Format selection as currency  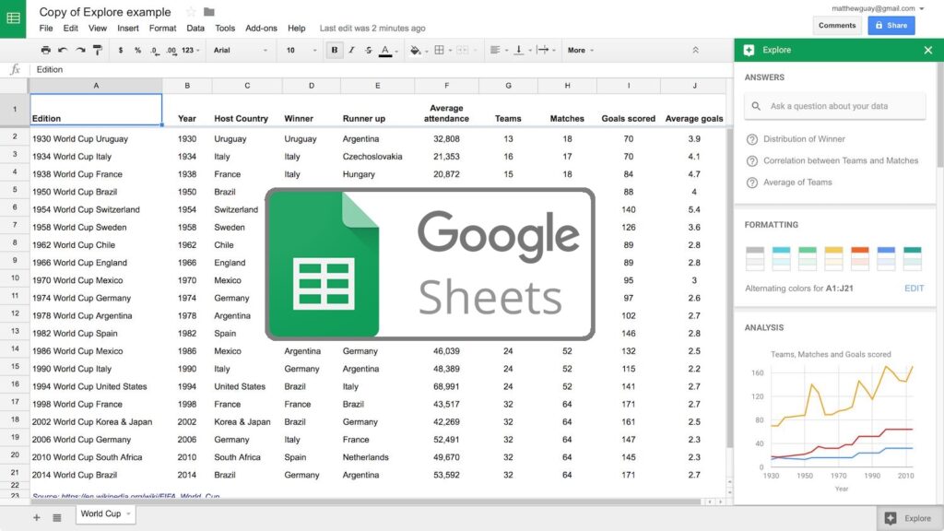click(121, 50)
